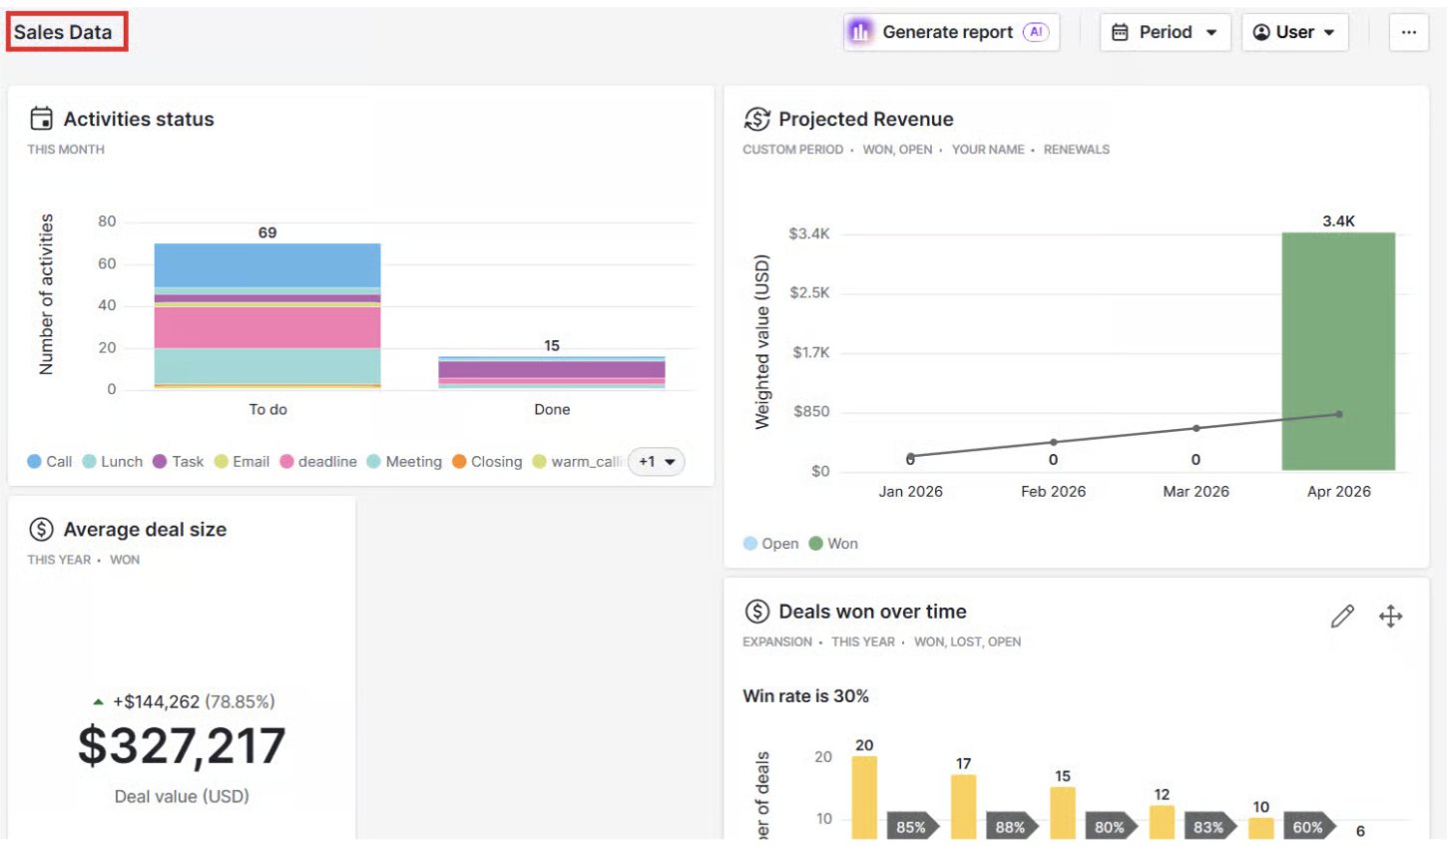Image resolution: width=1453 pixels, height=852 pixels.
Task: Click the move arrows icon on Deals won over time
Action: click(x=1390, y=617)
